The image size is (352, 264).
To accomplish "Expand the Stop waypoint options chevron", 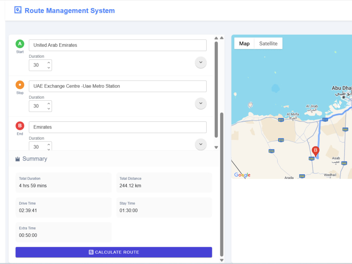I will click(201, 103).
